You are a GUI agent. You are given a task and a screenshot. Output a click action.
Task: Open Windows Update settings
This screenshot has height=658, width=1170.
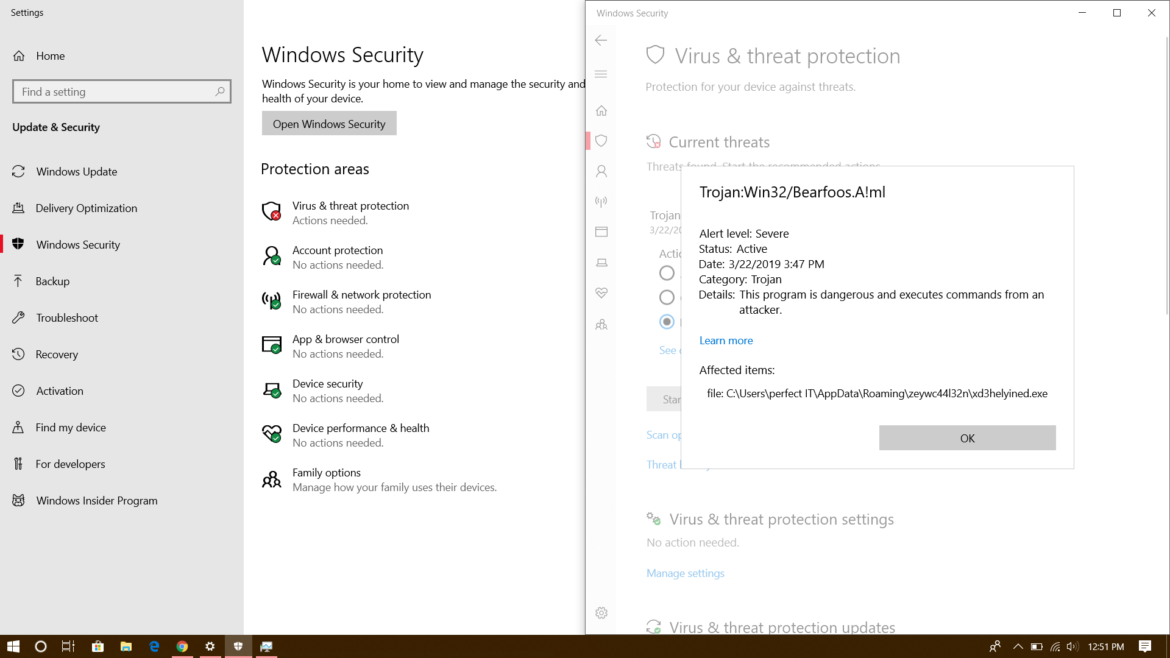(76, 172)
